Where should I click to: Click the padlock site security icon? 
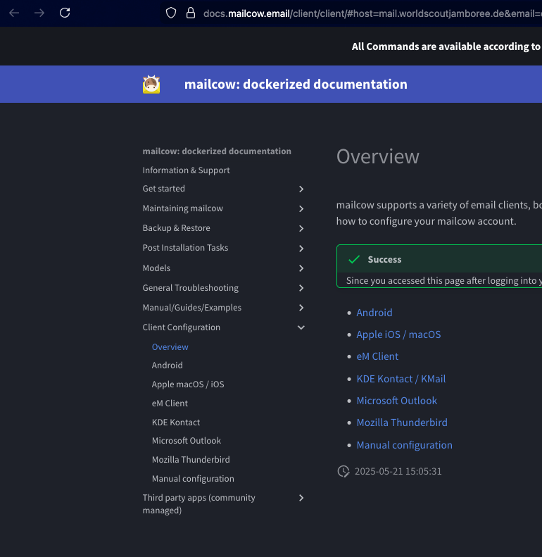click(190, 13)
